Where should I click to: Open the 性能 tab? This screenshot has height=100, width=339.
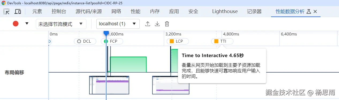(x=135, y=11)
